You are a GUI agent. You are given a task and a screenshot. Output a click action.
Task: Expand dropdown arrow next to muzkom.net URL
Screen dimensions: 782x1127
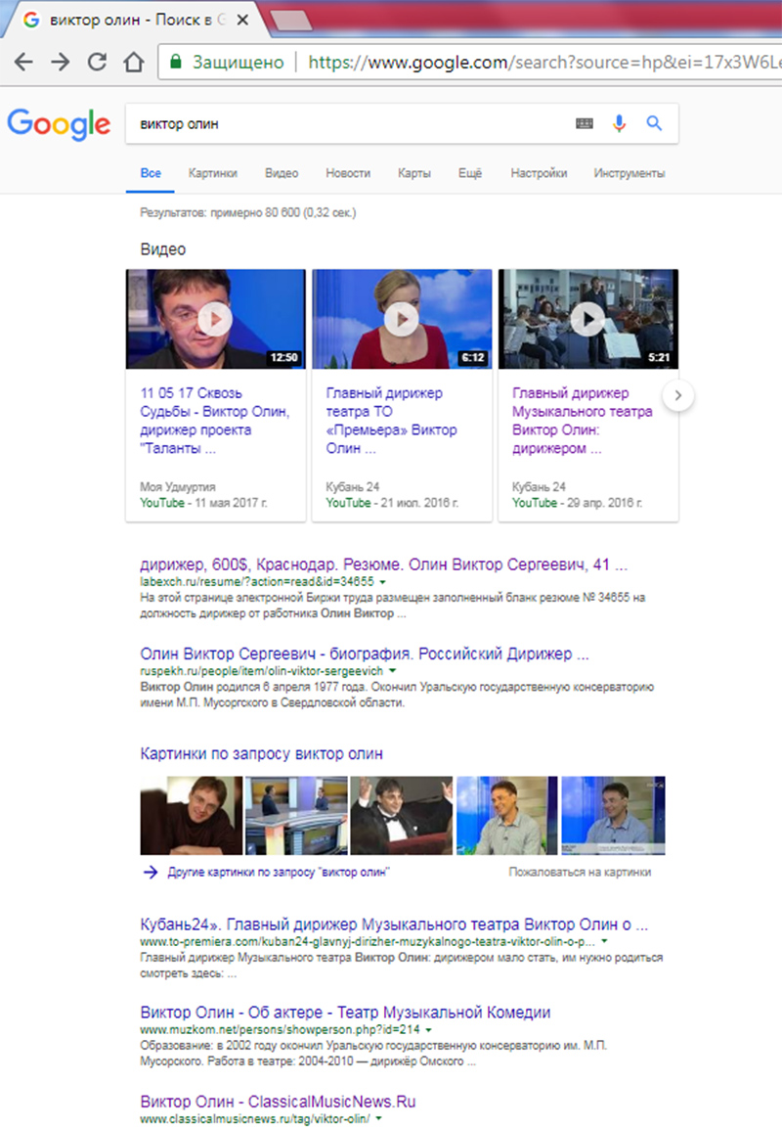coord(429,1030)
